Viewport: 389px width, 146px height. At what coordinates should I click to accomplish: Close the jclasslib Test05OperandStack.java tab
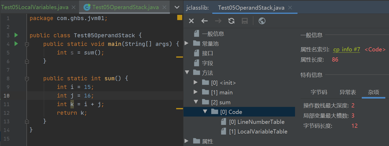click(x=290, y=8)
